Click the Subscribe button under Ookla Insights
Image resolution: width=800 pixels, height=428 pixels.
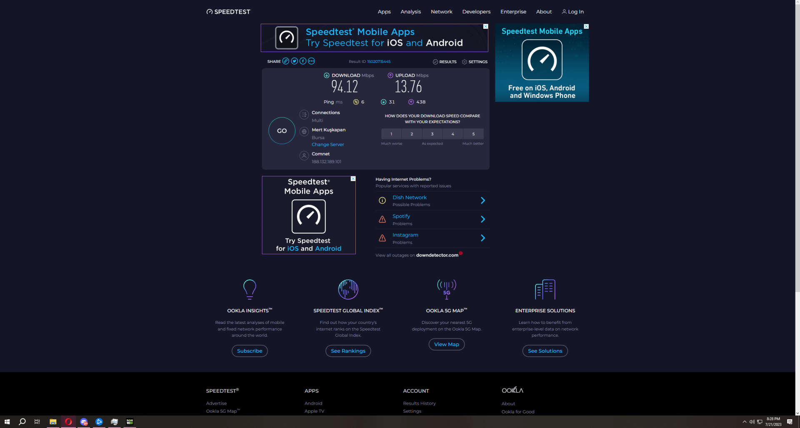coord(250,351)
